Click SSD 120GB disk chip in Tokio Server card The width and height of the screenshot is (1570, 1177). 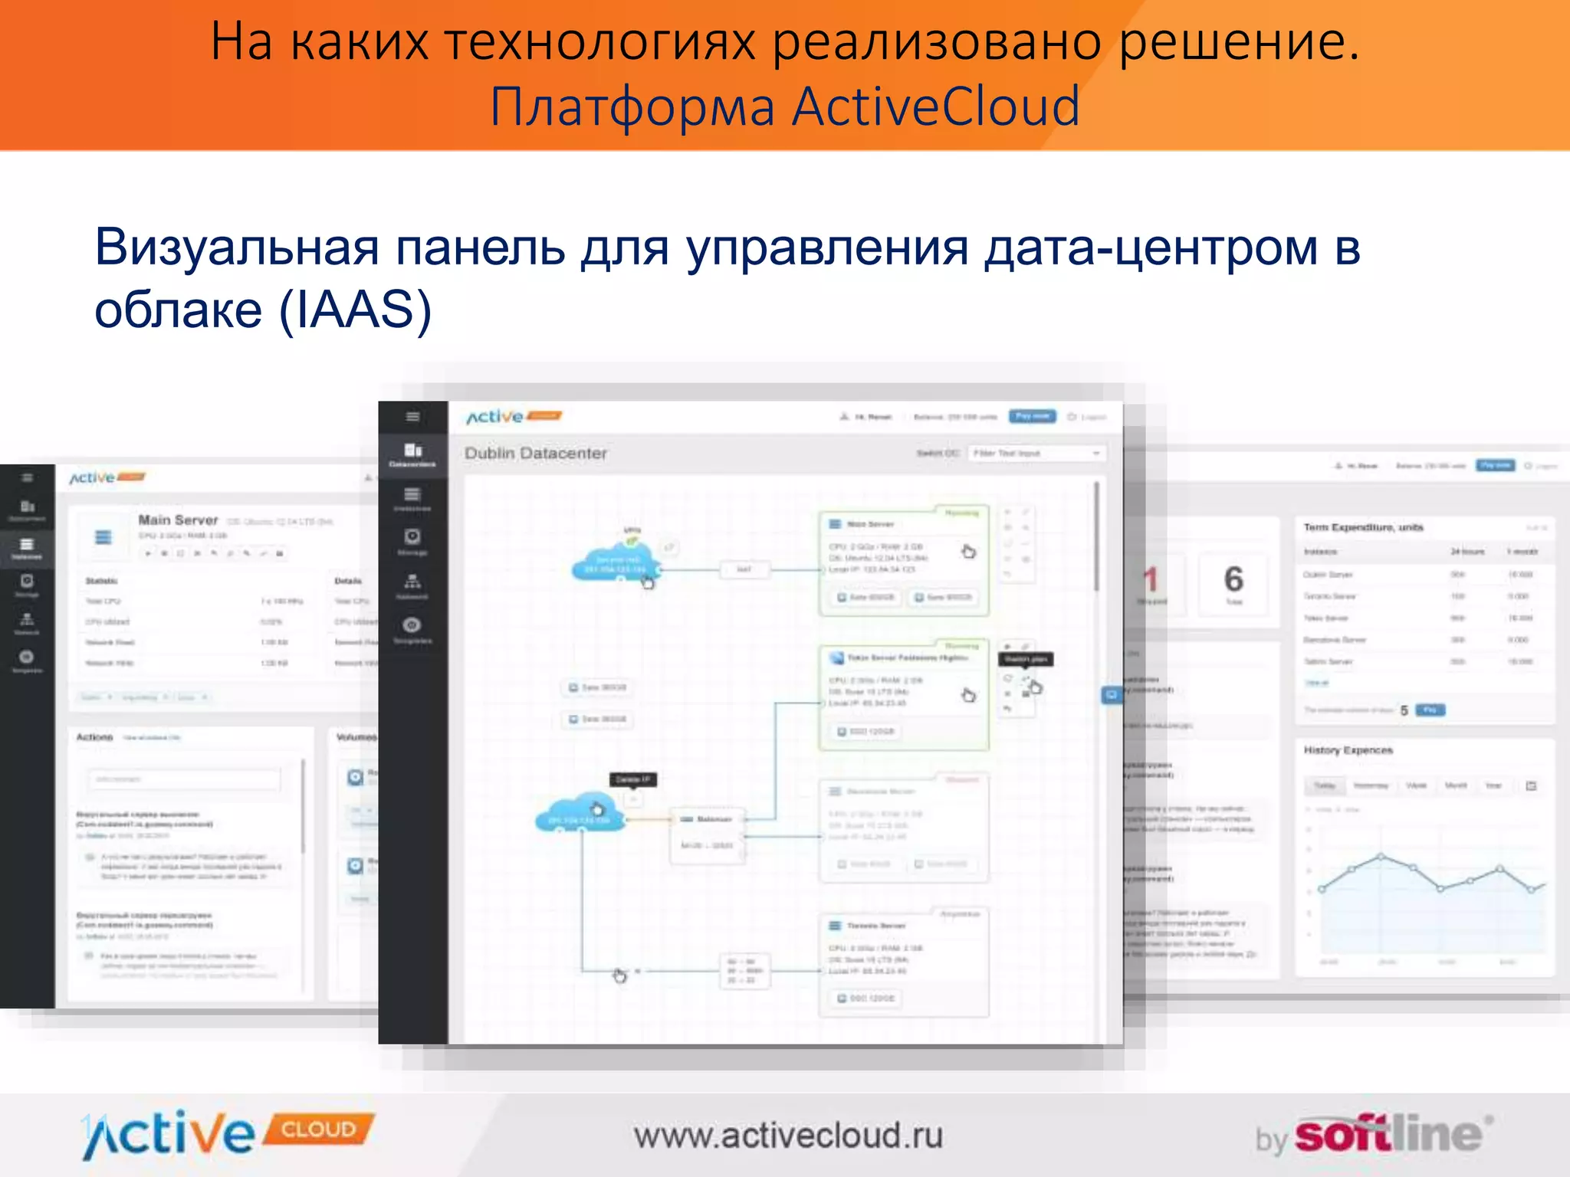point(866,732)
